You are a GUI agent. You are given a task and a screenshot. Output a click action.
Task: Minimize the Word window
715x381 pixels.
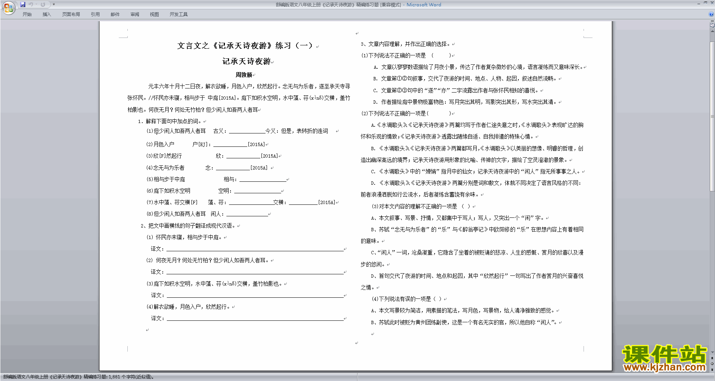[x=698, y=3]
